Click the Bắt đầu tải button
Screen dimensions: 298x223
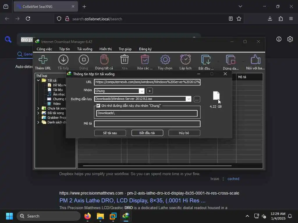tap(147, 133)
